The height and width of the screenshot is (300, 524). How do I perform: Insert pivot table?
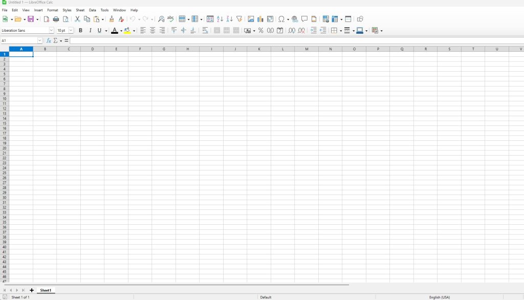(270, 19)
